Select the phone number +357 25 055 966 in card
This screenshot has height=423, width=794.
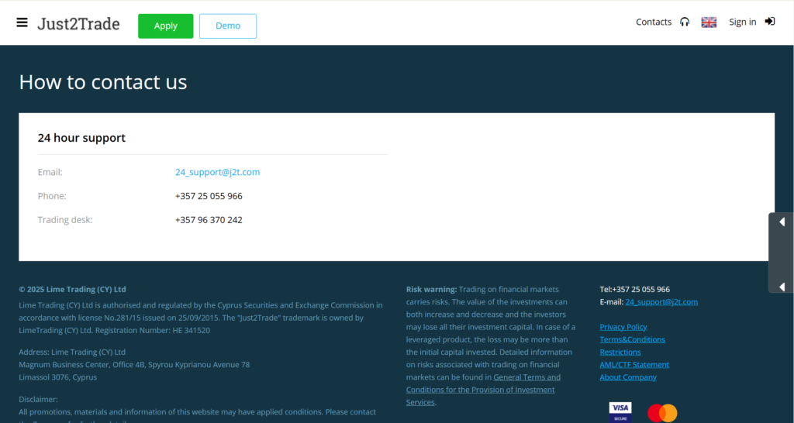[209, 196]
